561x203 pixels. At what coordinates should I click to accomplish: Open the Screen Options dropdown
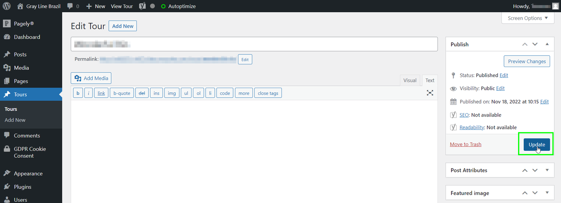528,18
